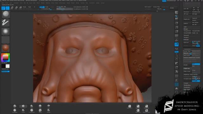The image size is (203, 114).
Task: Click the List All subtool button
Action: 187,9
